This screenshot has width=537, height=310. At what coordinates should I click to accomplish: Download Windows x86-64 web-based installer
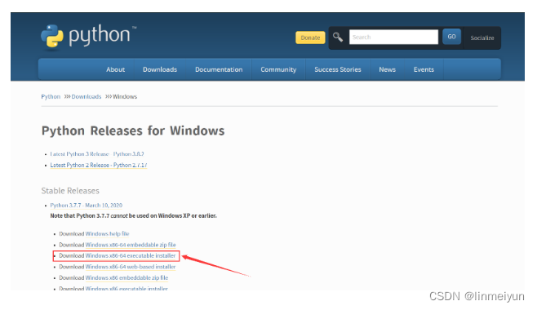131,267
